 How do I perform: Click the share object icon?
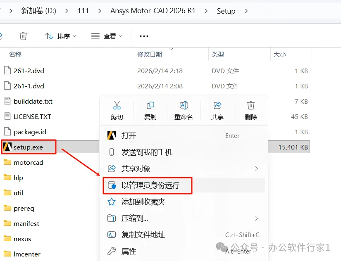pyautogui.click(x=112, y=168)
